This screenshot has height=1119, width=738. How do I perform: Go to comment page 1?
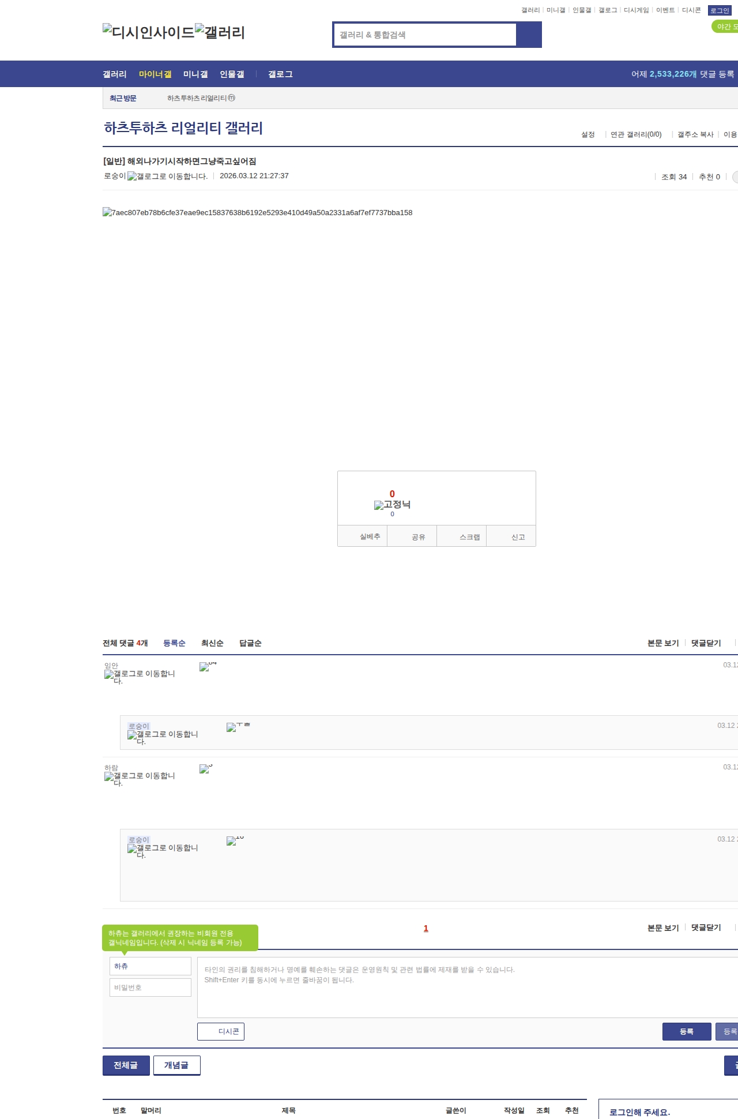coord(426,928)
